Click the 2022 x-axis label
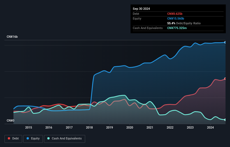 click(x=170, y=127)
